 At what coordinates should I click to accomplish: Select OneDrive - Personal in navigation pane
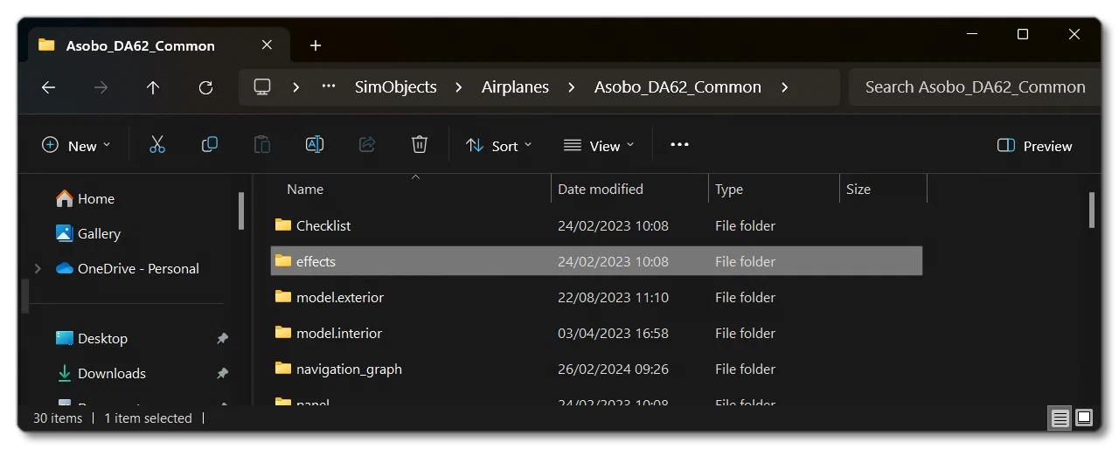point(138,268)
